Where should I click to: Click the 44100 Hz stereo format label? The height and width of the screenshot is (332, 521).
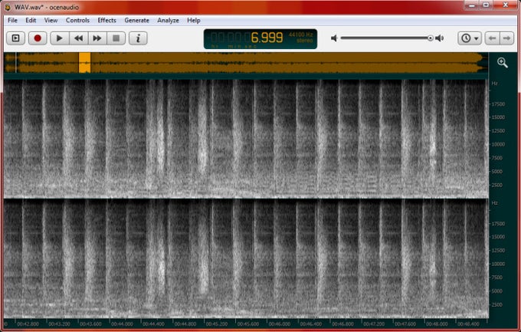click(x=300, y=38)
